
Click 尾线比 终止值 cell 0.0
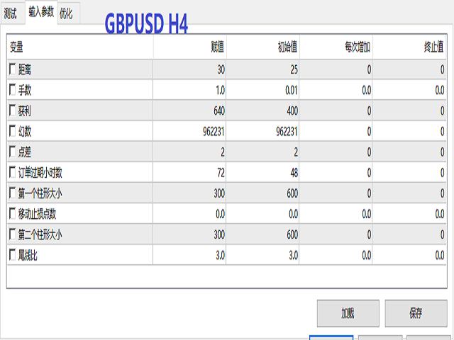coord(409,255)
